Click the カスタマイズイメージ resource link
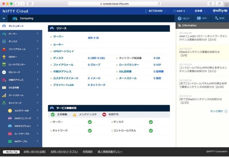The width and height of the screenshot is (229, 158). (x=66, y=78)
